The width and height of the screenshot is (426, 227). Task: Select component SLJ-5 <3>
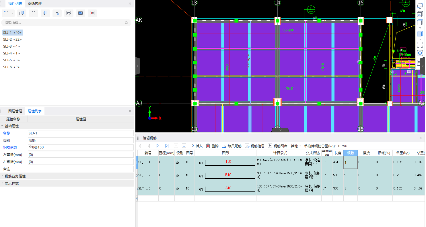coord(11,60)
